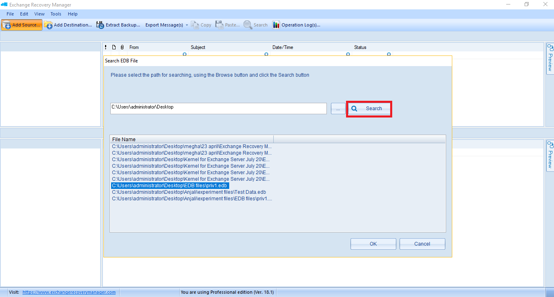Open the Operation Log(s) icon
Image resolution: width=554 pixels, height=297 pixels.
pos(276,25)
